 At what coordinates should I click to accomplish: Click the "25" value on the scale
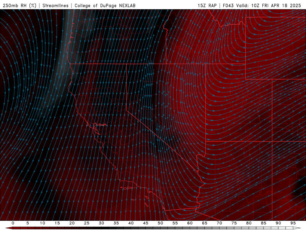[87, 223]
